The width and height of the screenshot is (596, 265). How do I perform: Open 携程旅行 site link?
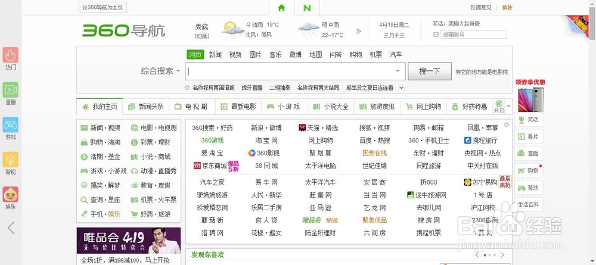click(x=481, y=141)
